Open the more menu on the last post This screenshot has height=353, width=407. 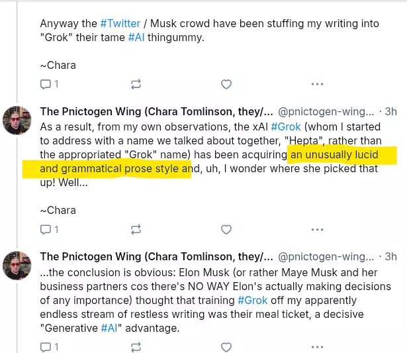click(317, 347)
